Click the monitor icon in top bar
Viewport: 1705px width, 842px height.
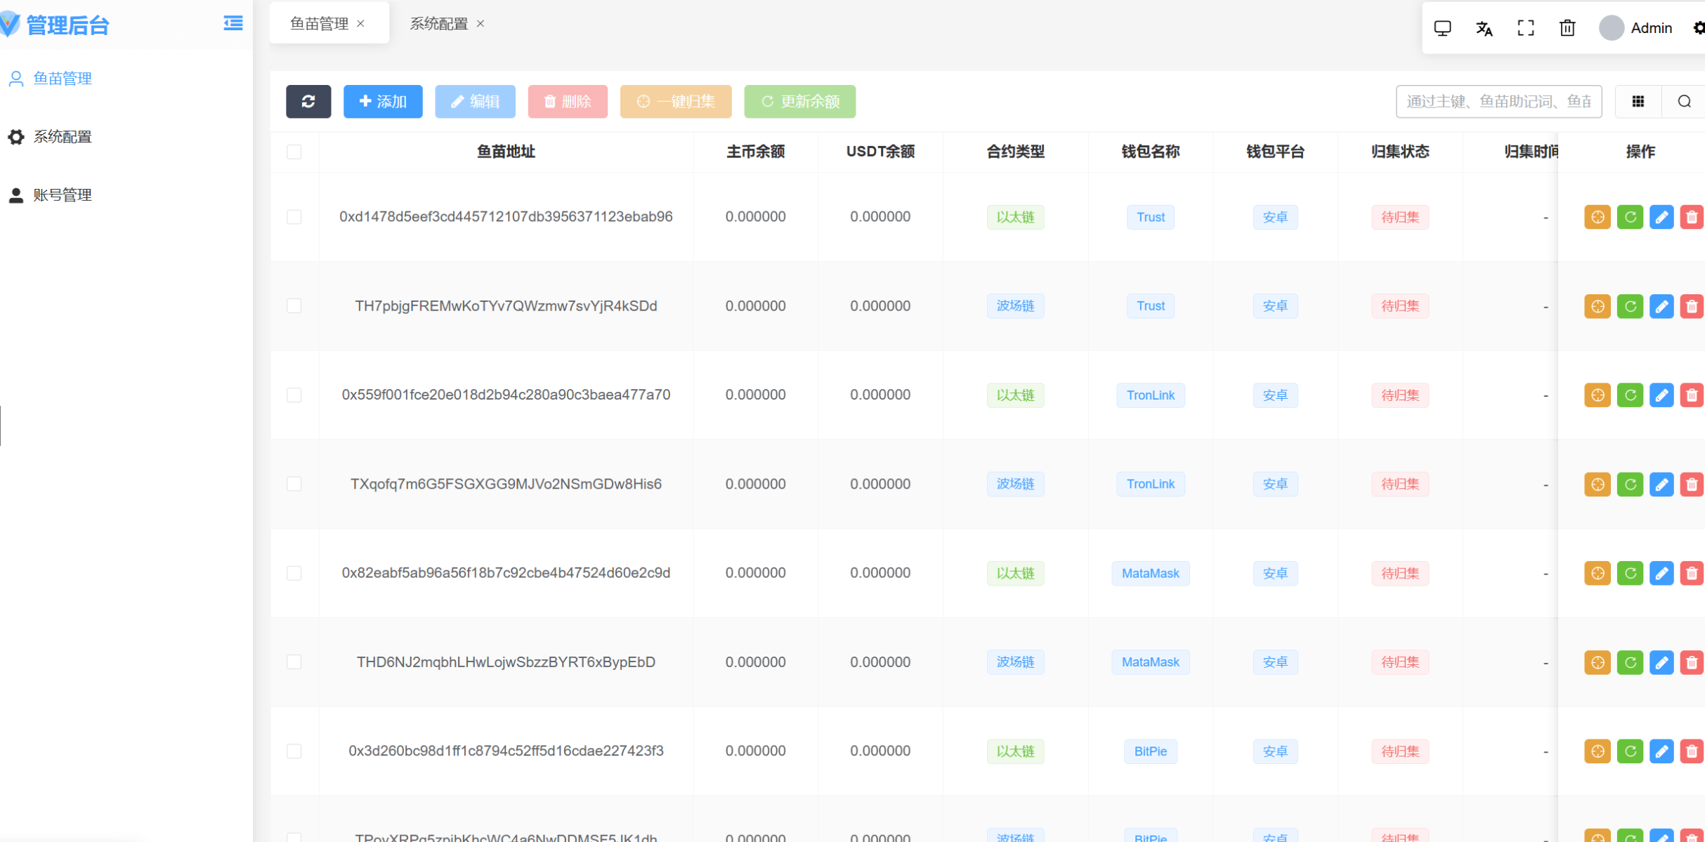(1442, 28)
